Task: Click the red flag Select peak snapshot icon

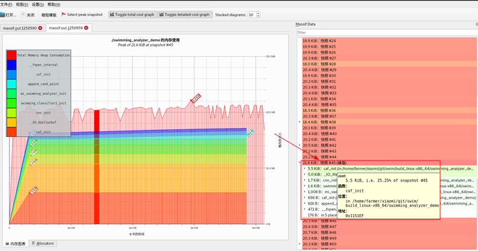Action: [64, 14]
